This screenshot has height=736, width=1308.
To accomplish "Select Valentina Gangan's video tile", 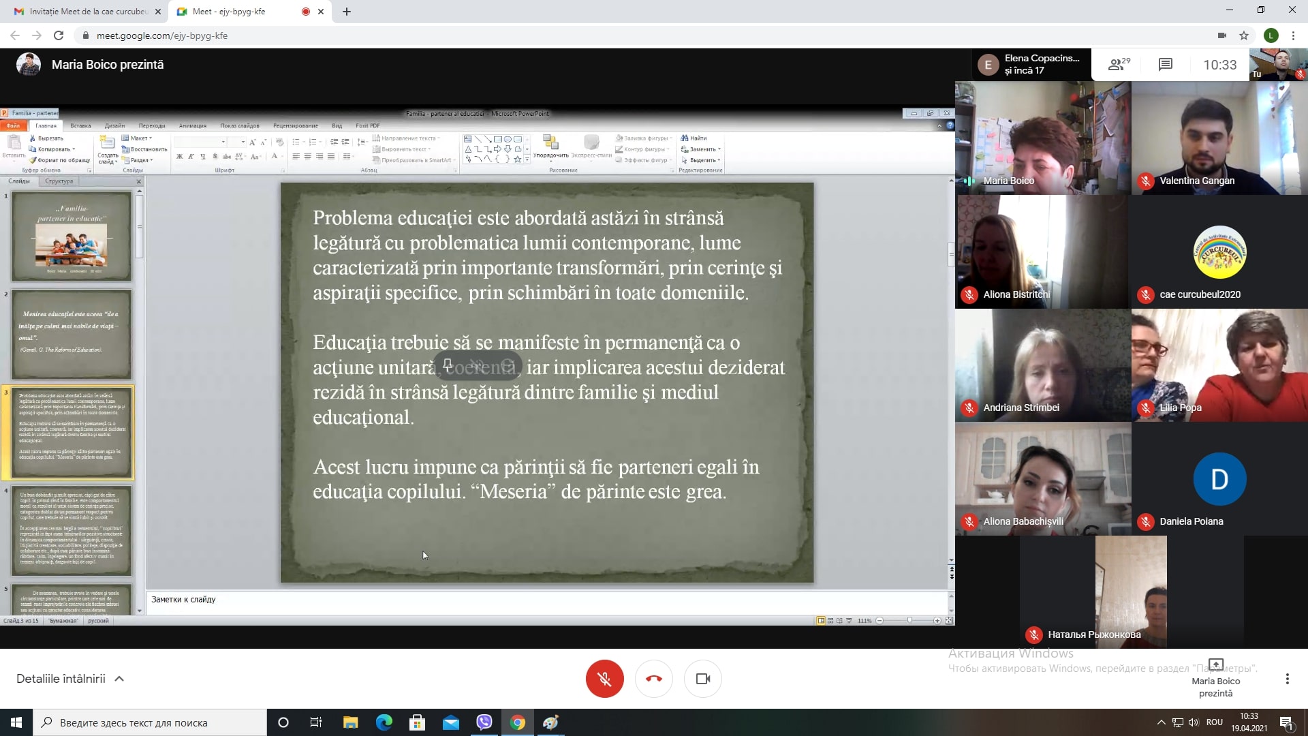I will (x=1219, y=138).
